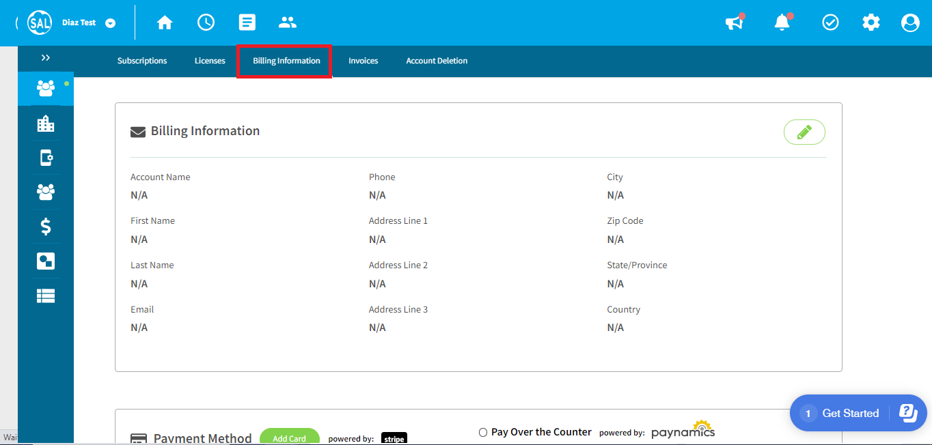The width and height of the screenshot is (932, 445).
Task: Click the Address Line 3 label
Action: [x=398, y=309]
